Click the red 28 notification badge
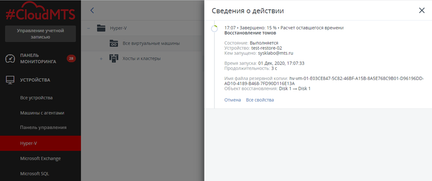The height and width of the screenshot is (181, 432). [70, 58]
